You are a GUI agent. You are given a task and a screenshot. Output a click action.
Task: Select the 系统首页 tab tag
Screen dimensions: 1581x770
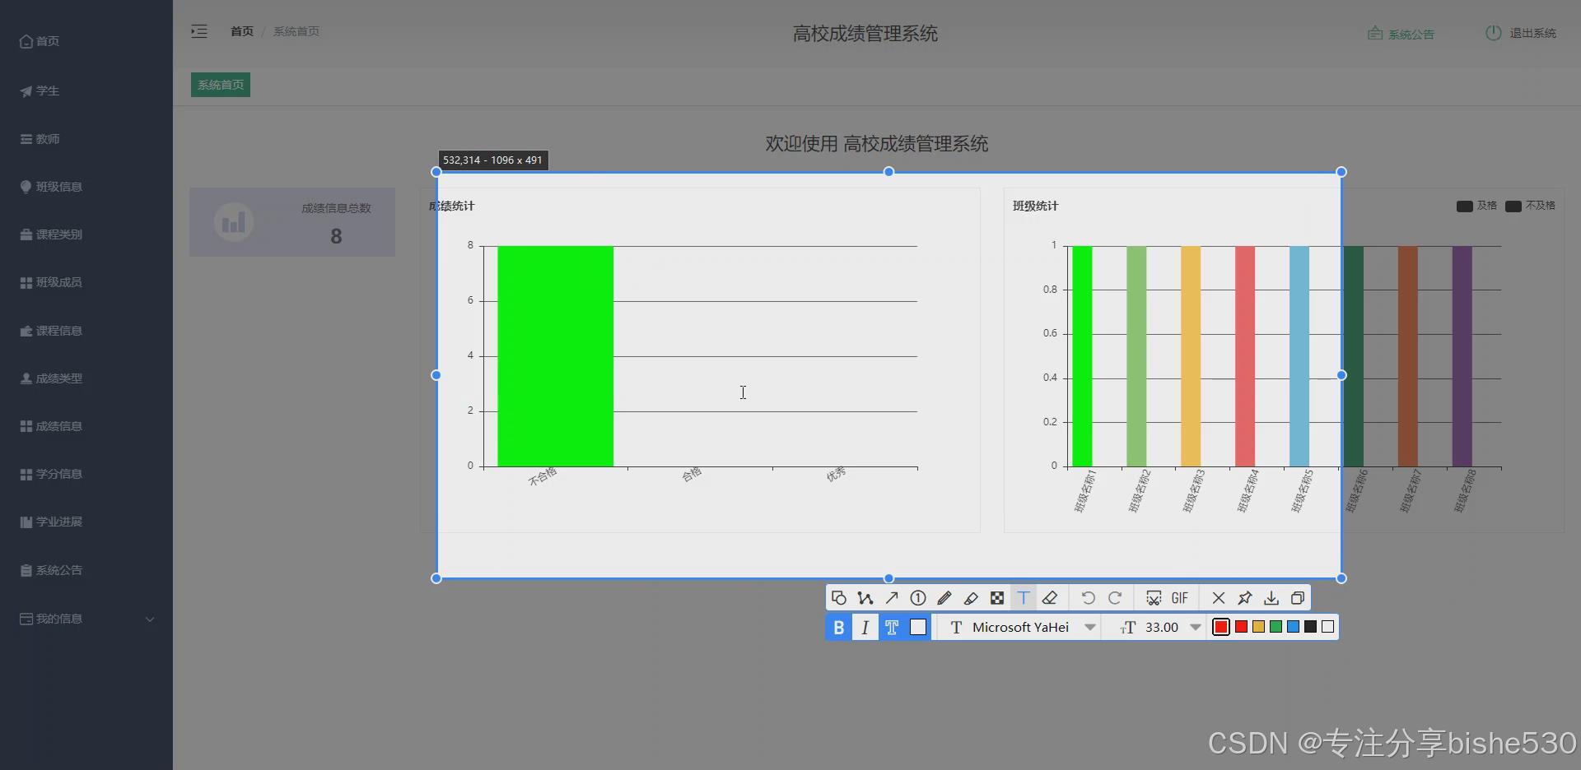[221, 85]
